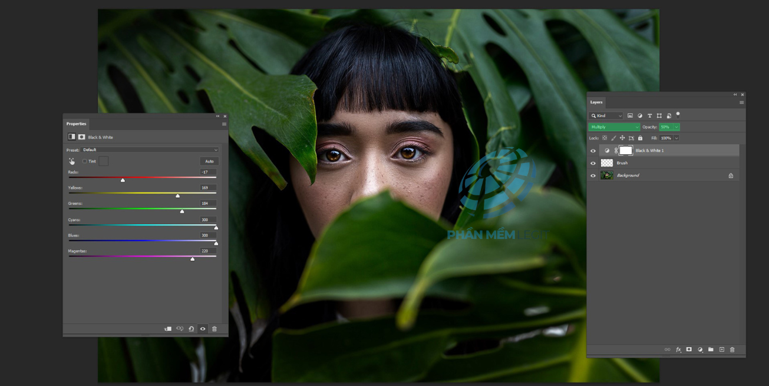Delete the adjustment layer from Properties panel
This screenshot has height=386, width=769.
click(214, 329)
